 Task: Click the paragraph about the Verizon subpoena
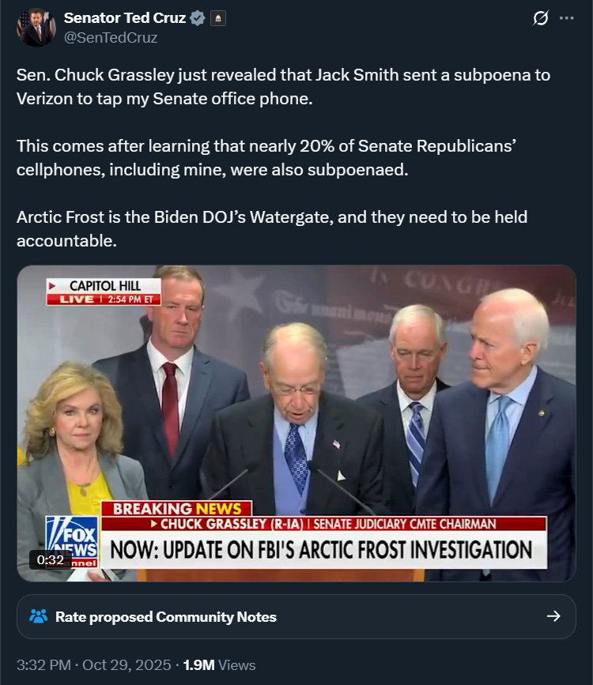(x=283, y=86)
